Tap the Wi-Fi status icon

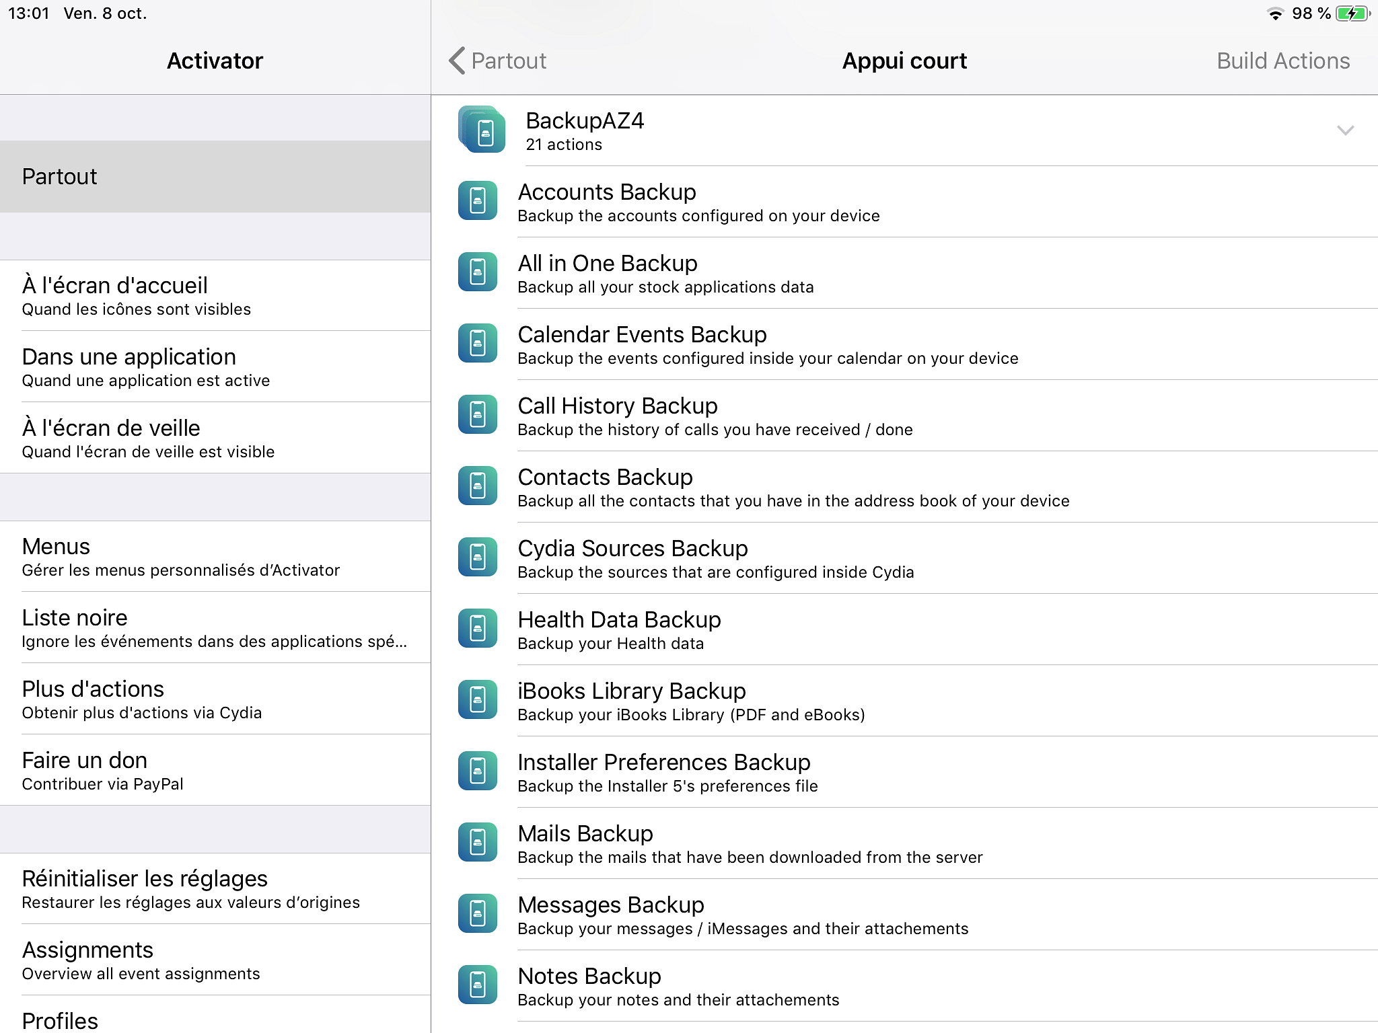point(1275,13)
